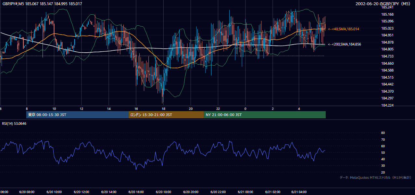The height and width of the screenshot is (195, 415).
Task: Click the 6/20 18:00 time axis label
Action: tap(163, 192)
